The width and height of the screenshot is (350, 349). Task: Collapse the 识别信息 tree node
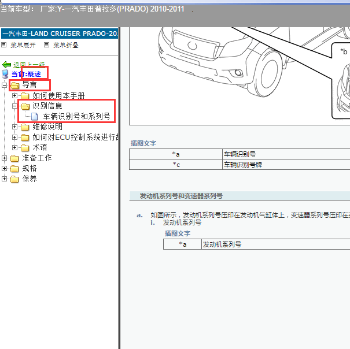[x=14, y=106]
